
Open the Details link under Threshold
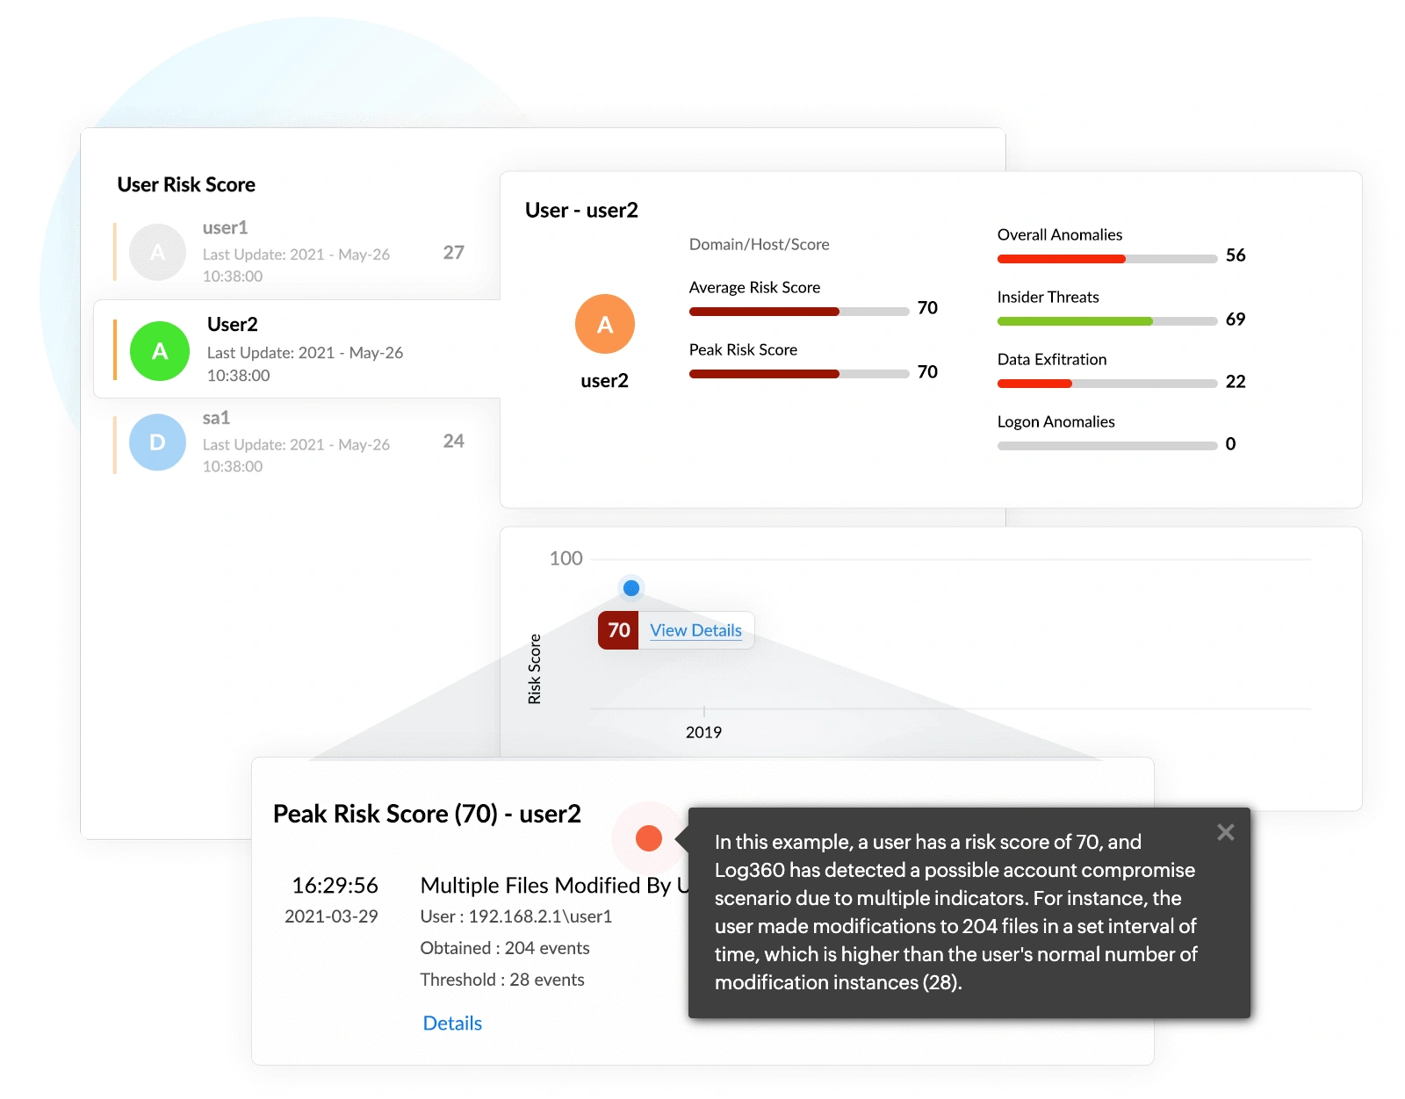click(452, 1023)
